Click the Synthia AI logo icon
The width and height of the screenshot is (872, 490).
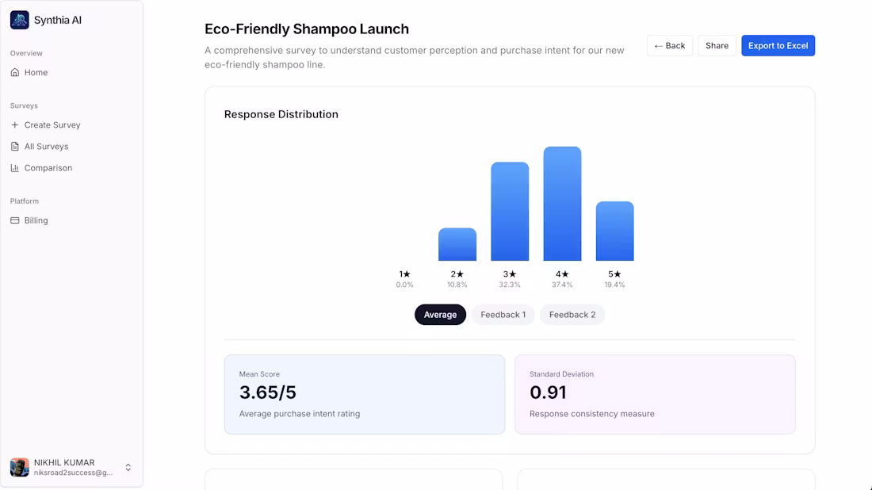(19, 19)
